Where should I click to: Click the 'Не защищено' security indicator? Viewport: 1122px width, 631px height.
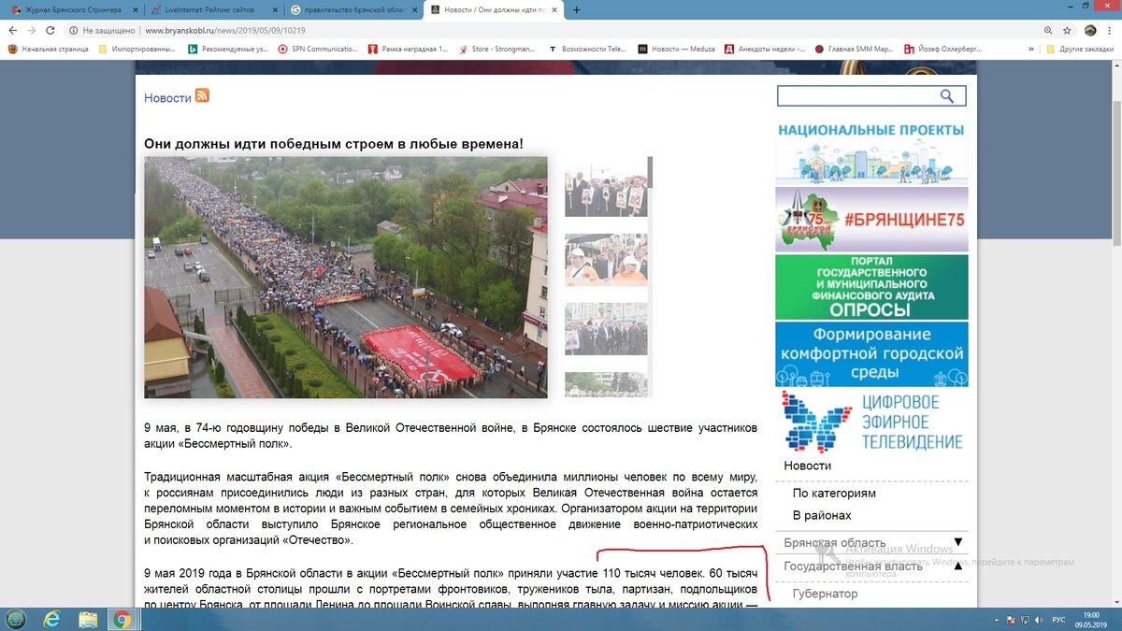103,30
